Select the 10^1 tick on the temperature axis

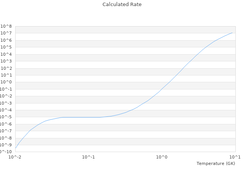[235, 157]
